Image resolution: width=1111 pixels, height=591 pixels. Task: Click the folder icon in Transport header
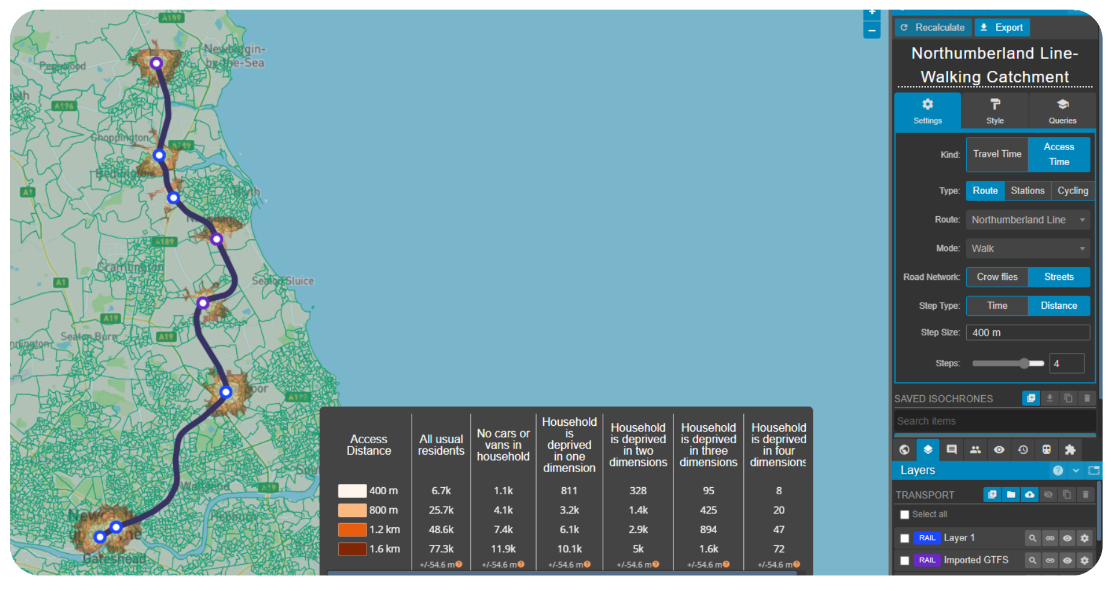tap(1011, 494)
